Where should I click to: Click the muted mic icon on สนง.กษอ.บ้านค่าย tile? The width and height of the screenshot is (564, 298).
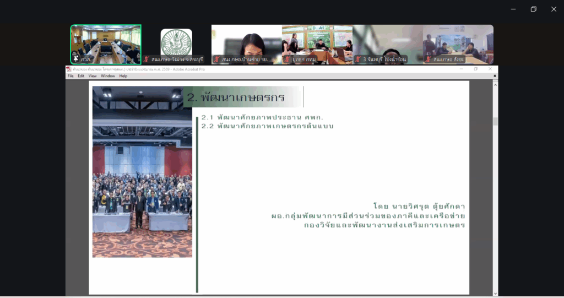pos(217,59)
